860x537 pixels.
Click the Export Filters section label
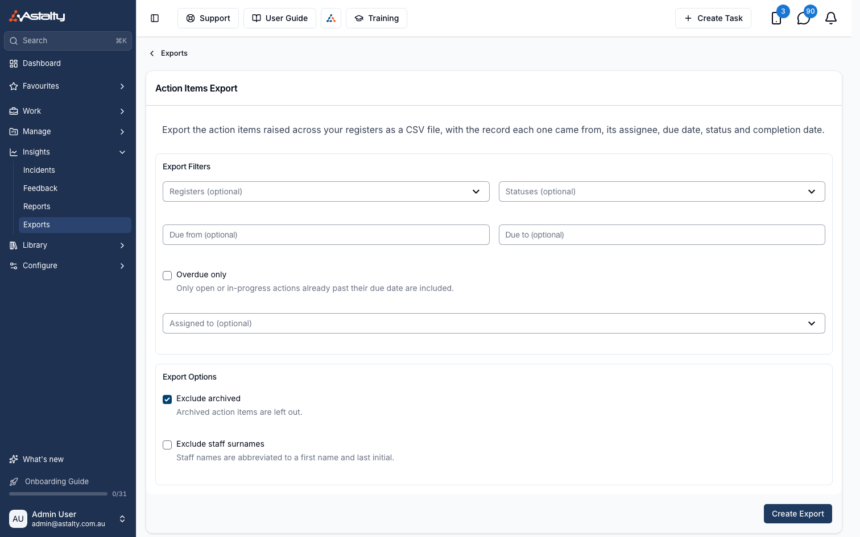(187, 166)
